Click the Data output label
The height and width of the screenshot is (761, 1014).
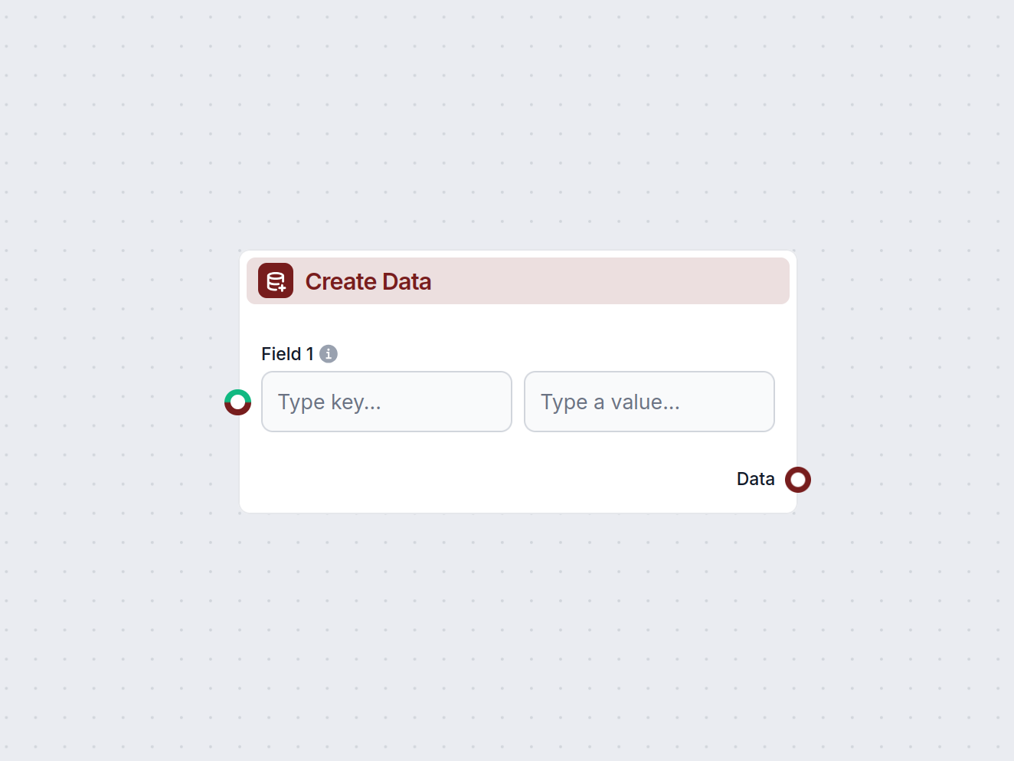click(x=755, y=479)
